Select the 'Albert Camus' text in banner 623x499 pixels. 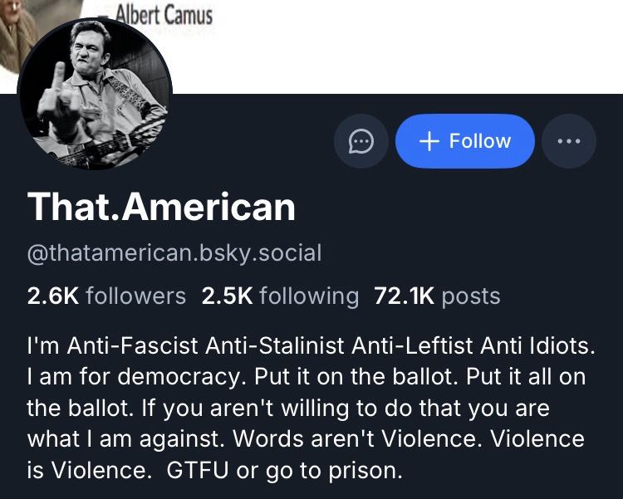coord(164,14)
